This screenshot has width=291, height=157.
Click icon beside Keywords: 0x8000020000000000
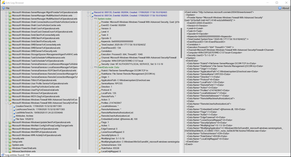point(99,41)
